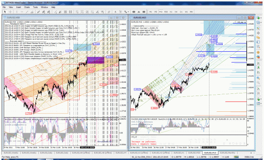Toggle the H1 timeframe button

click(171, 12)
